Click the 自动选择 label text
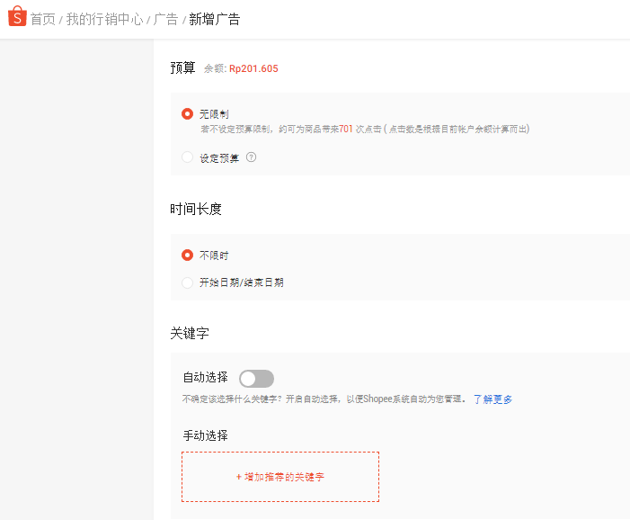 (205, 378)
